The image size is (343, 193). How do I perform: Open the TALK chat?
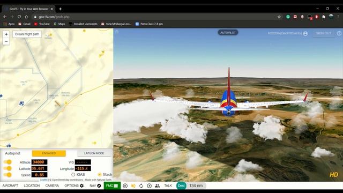click(x=168, y=185)
